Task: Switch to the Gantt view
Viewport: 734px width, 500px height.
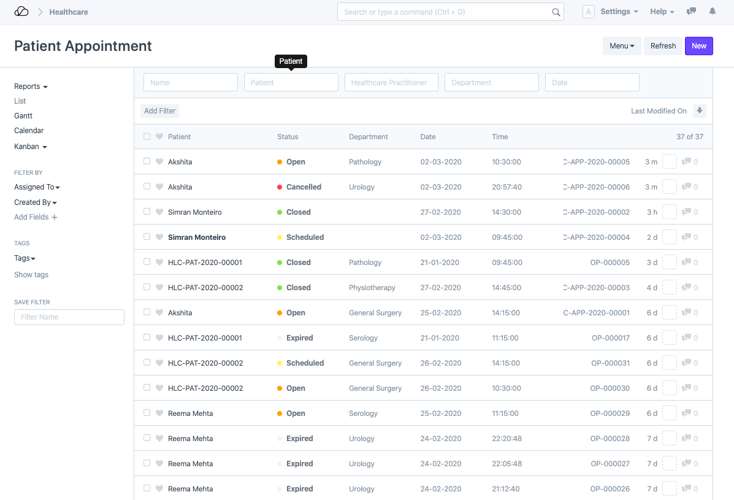Action: 23,116
